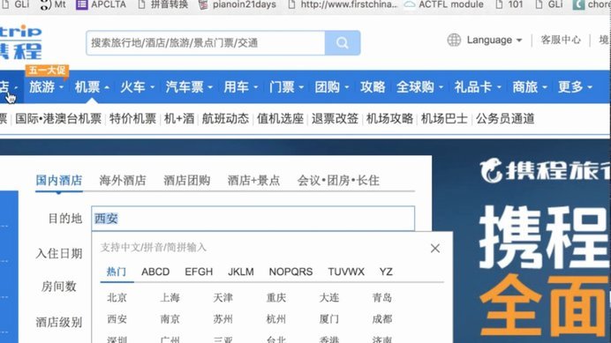
Task: Click the main search input field
Action: [206, 43]
